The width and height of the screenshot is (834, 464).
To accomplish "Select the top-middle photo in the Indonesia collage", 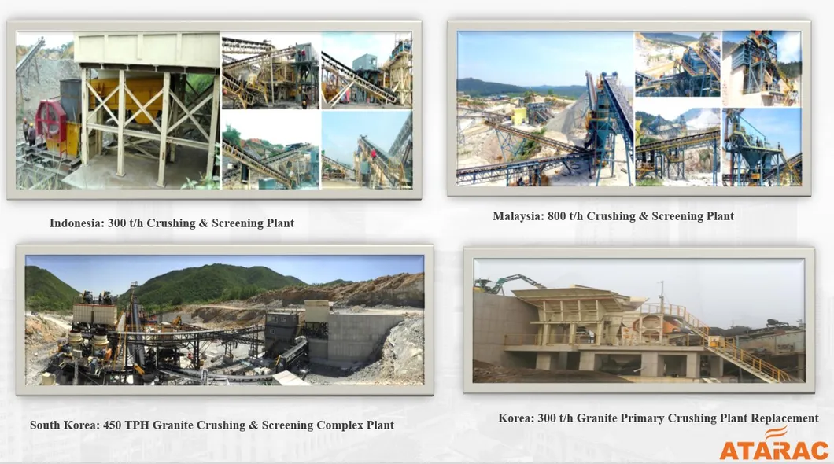I will click(x=270, y=70).
